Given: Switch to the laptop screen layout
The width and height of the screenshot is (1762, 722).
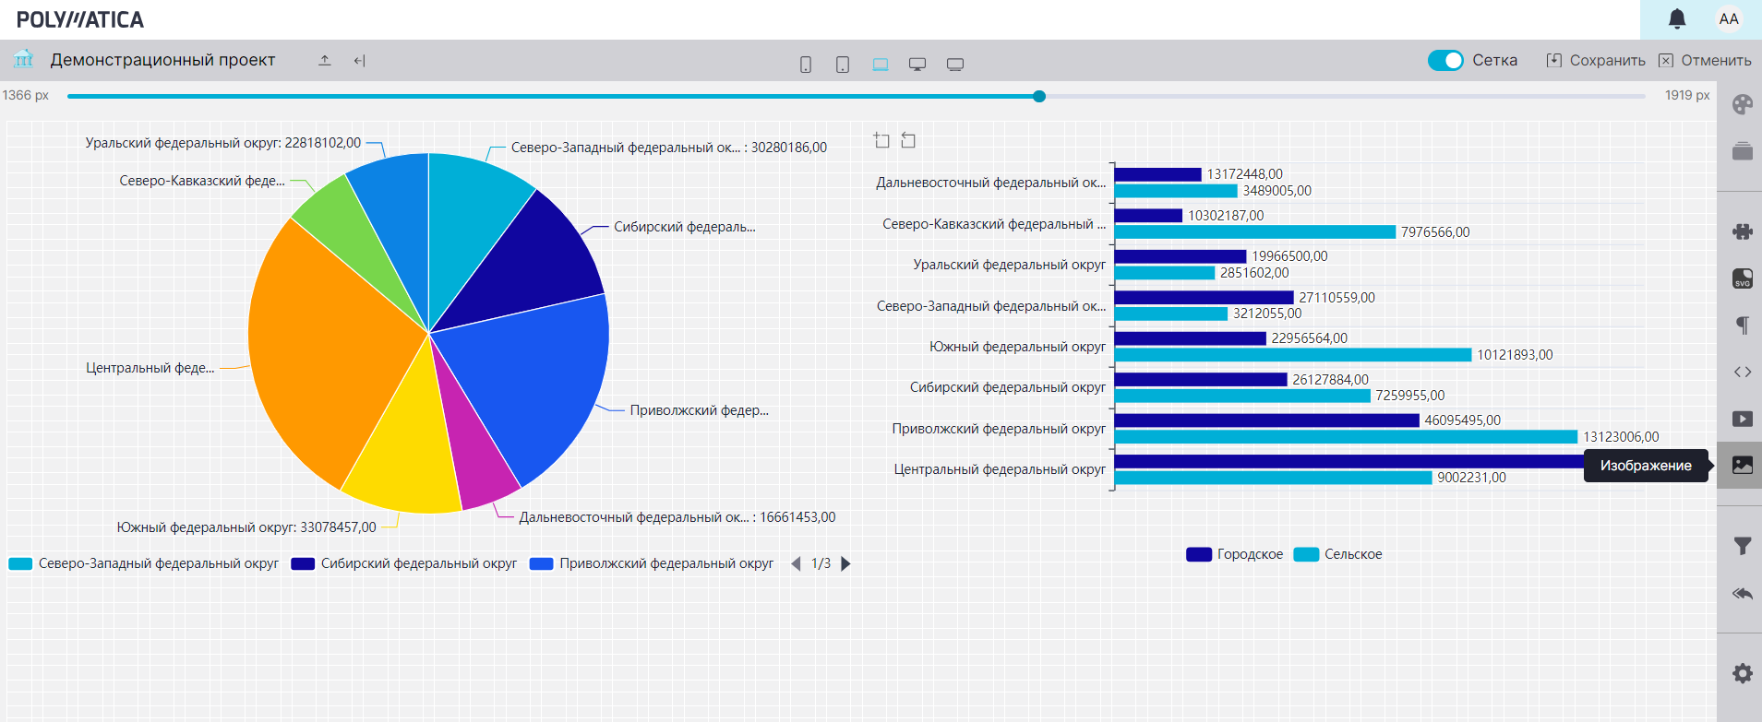Looking at the screenshot, I should 880,65.
